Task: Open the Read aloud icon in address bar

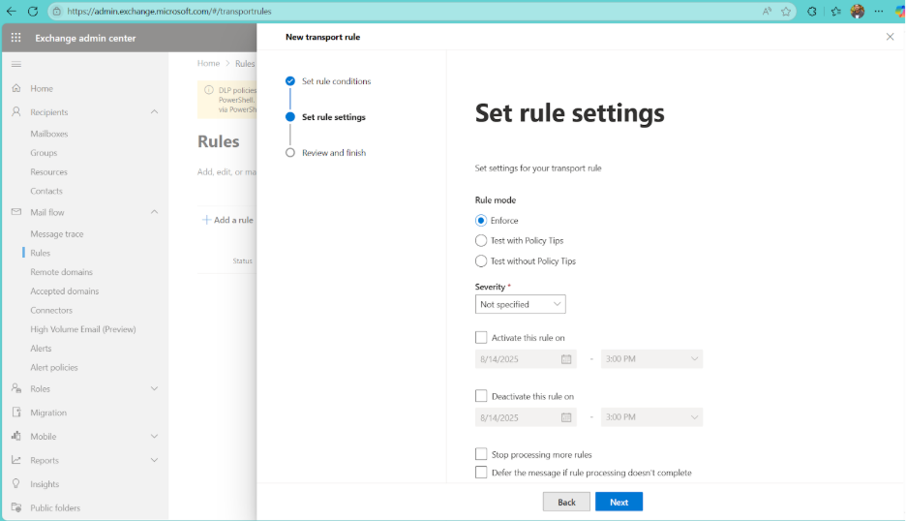Action: (767, 11)
